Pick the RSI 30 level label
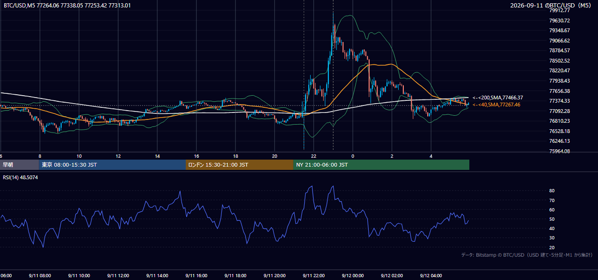 point(552,238)
